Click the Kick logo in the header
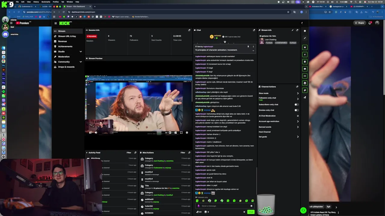The width and height of the screenshot is (385, 216). 65,23
